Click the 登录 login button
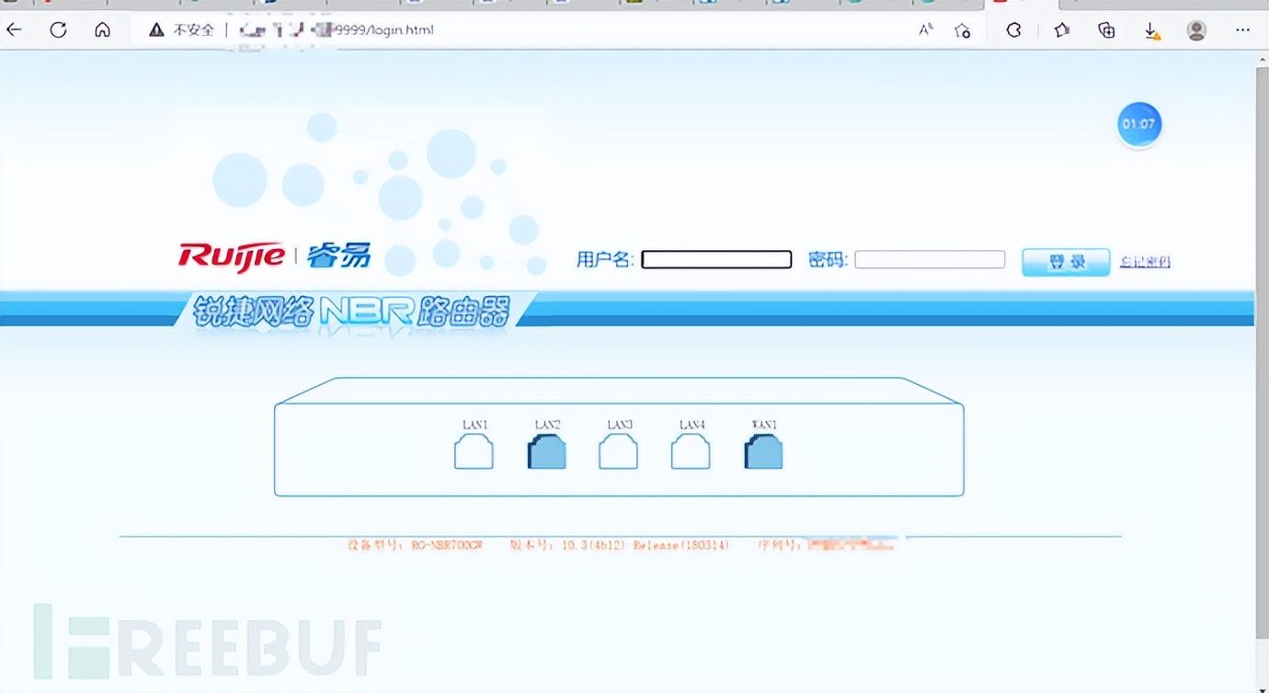 [1066, 262]
